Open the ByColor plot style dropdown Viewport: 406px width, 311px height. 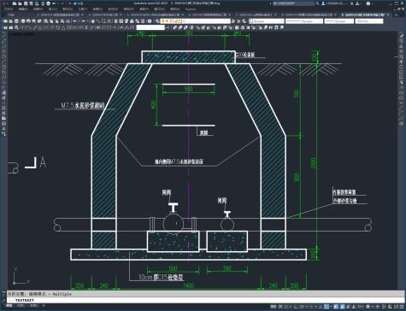click(369, 21)
